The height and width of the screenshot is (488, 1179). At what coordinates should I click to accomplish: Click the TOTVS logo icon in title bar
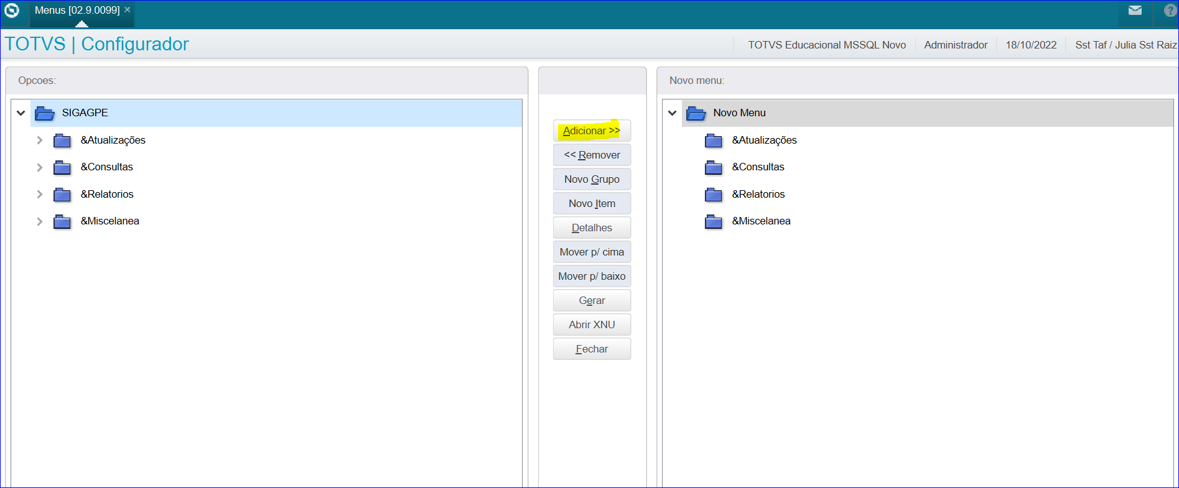[x=12, y=11]
